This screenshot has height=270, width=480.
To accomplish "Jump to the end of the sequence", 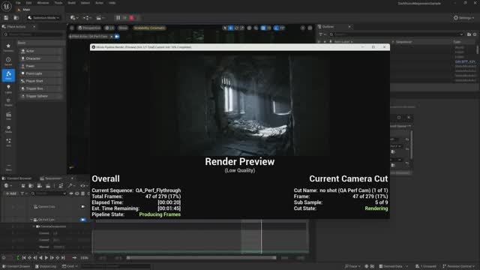I will [x=63, y=258].
